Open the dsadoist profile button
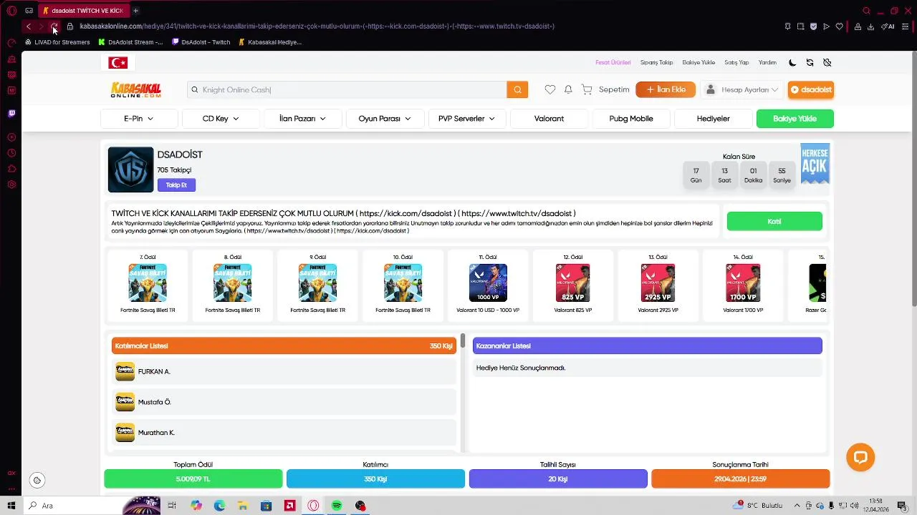The image size is (917, 515). click(811, 89)
